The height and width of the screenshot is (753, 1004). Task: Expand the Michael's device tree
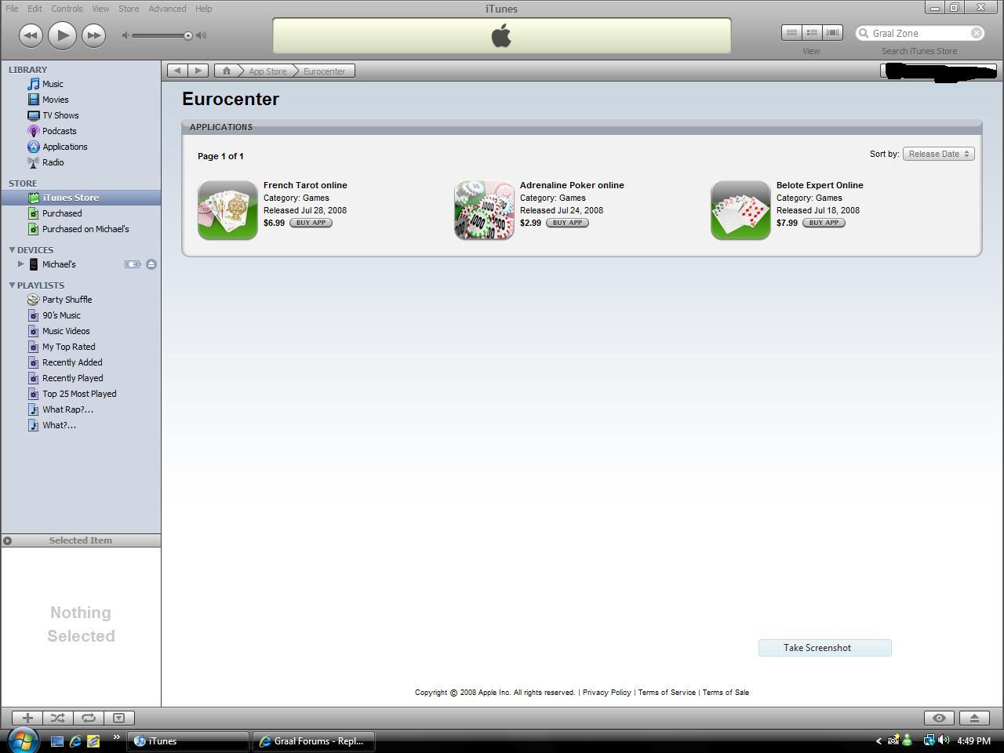pyautogui.click(x=21, y=264)
